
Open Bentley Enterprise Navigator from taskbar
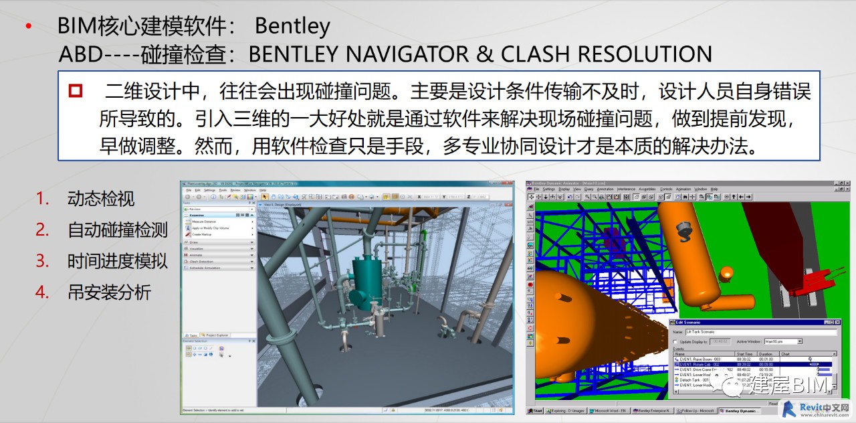653,410
